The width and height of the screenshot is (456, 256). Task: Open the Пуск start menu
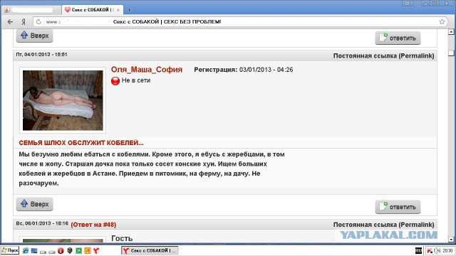(x=10, y=250)
